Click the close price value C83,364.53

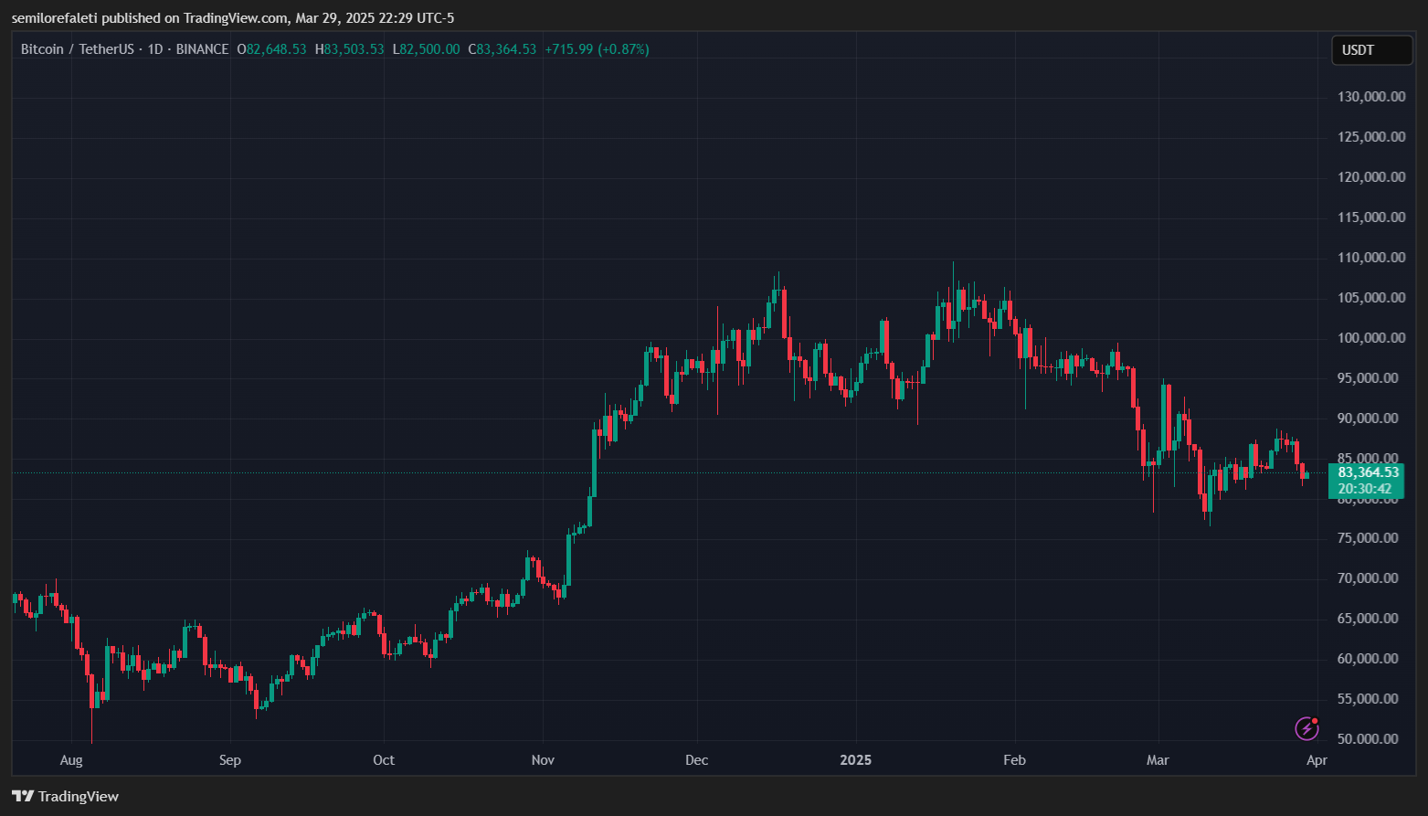tap(502, 48)
